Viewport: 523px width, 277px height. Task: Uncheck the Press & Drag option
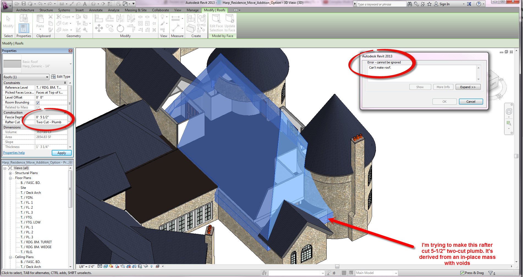pyautogui.click(x=462, y=273)
